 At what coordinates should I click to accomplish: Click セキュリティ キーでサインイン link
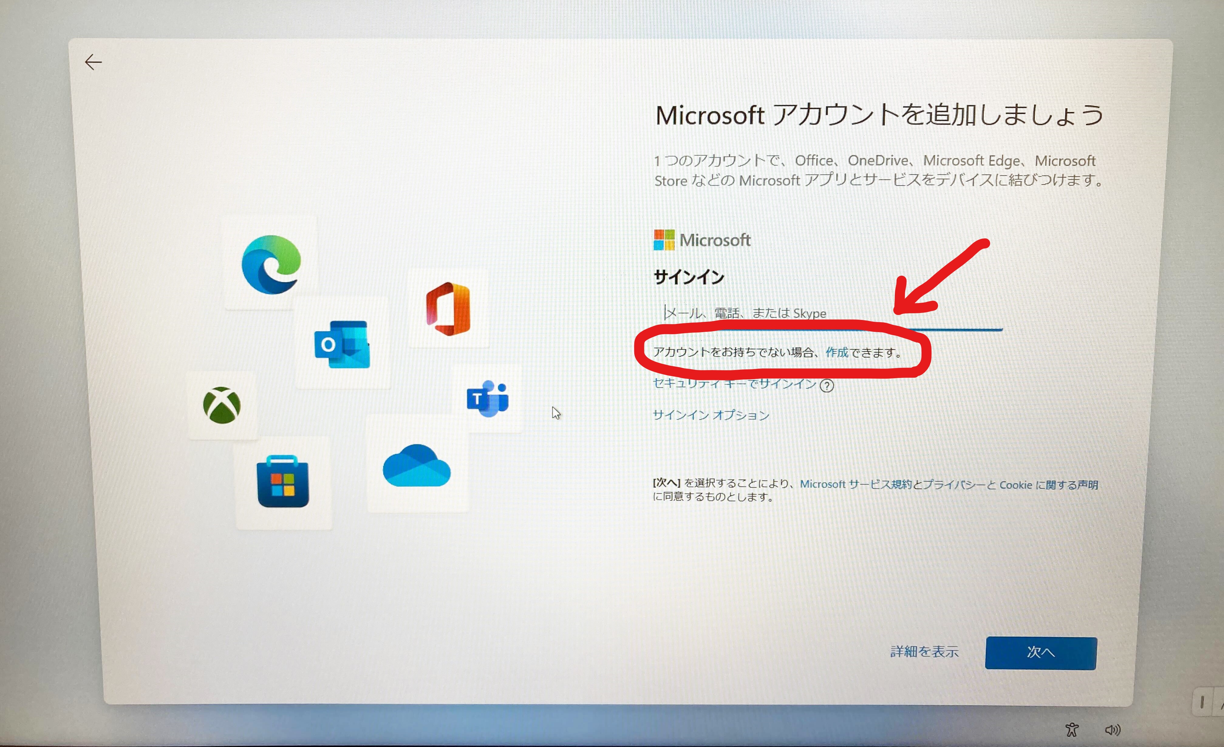734,383
